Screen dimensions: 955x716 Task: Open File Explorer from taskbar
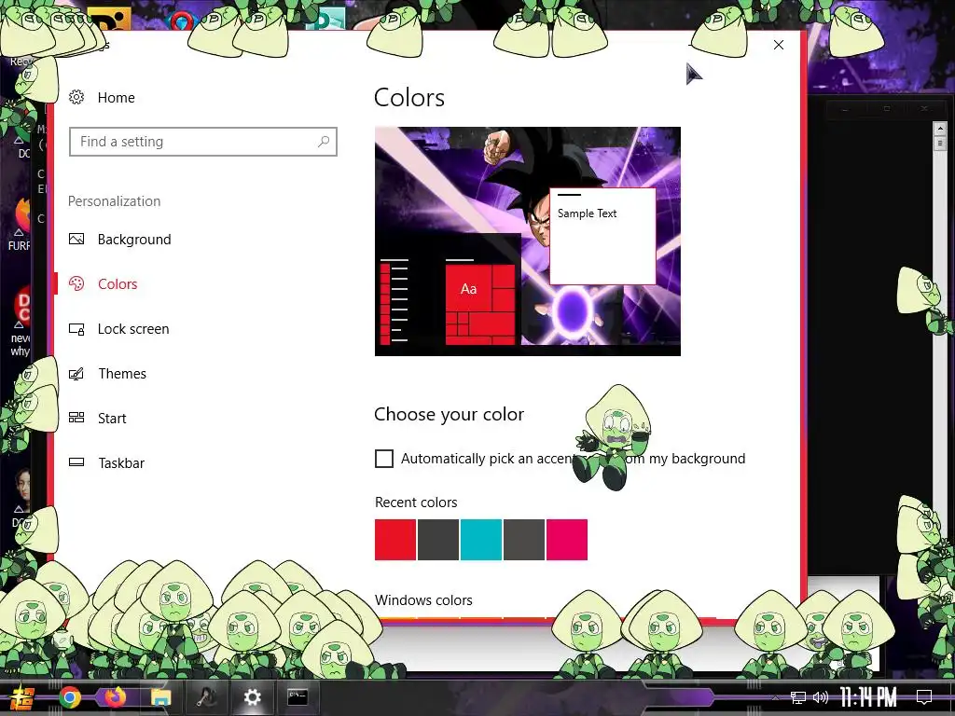click(160, 697)
